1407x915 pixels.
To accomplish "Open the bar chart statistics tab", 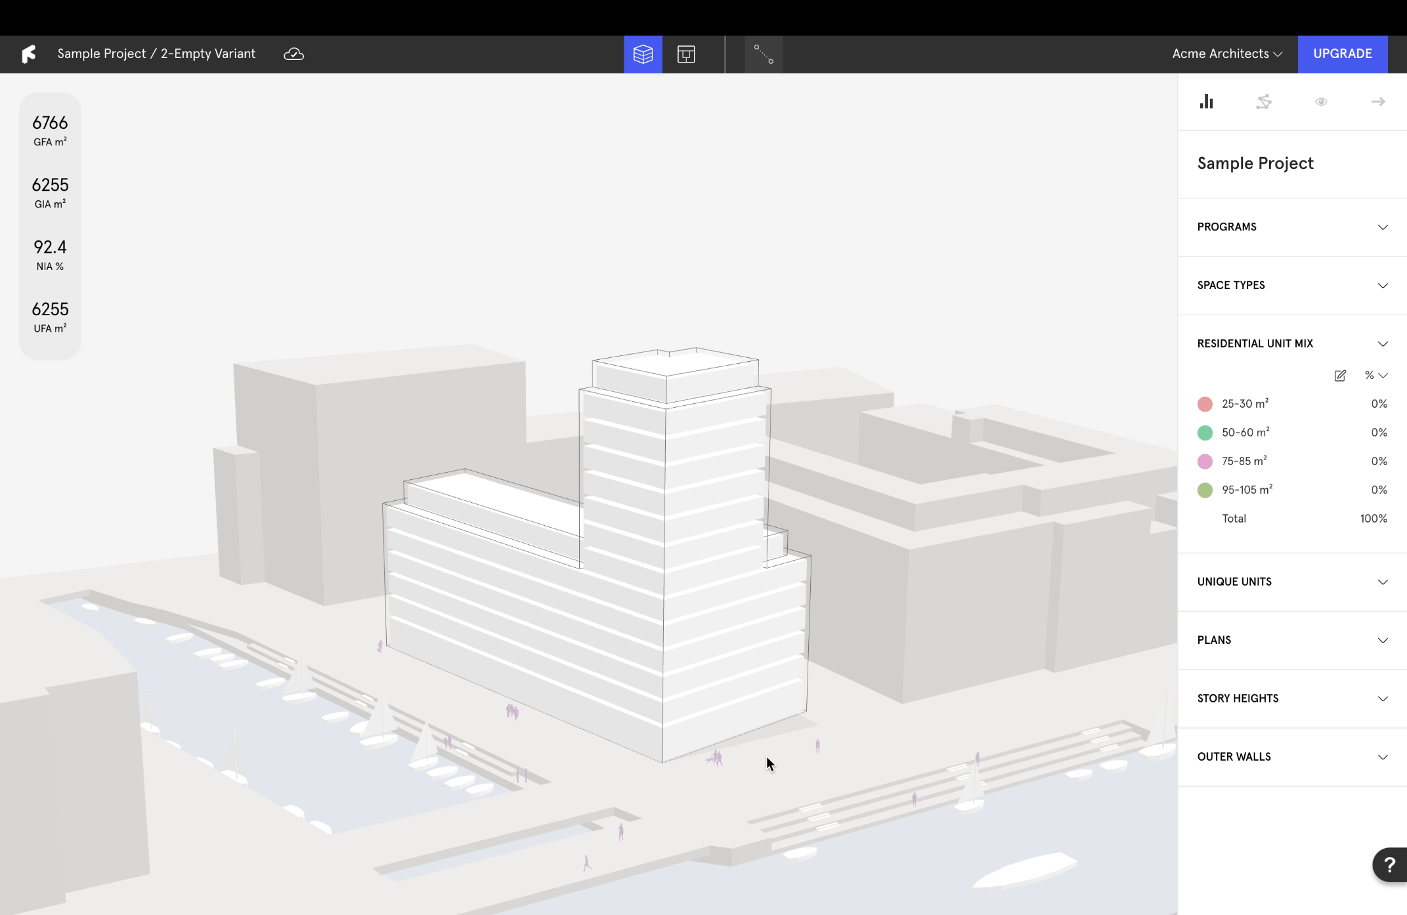I will [1207, 101].
